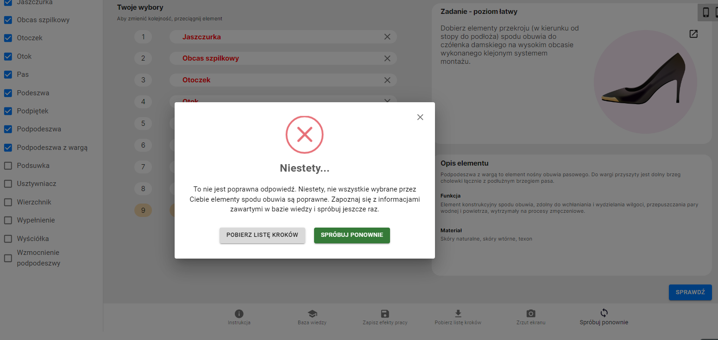Remove Jaszczurka from the choices list

387,37
